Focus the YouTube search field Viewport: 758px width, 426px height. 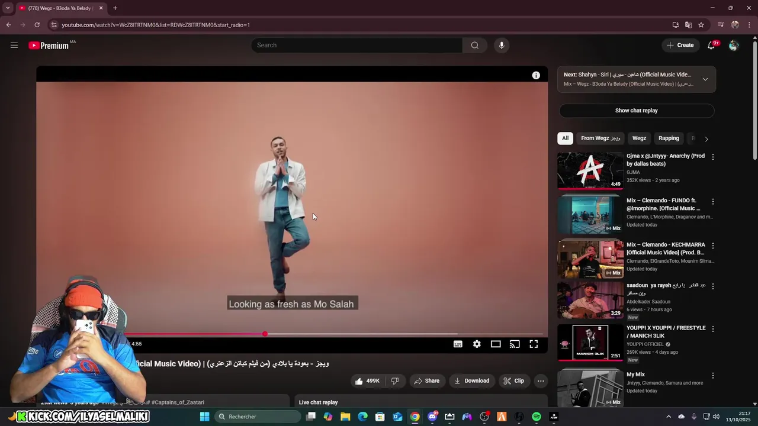(x=357, y=45)
